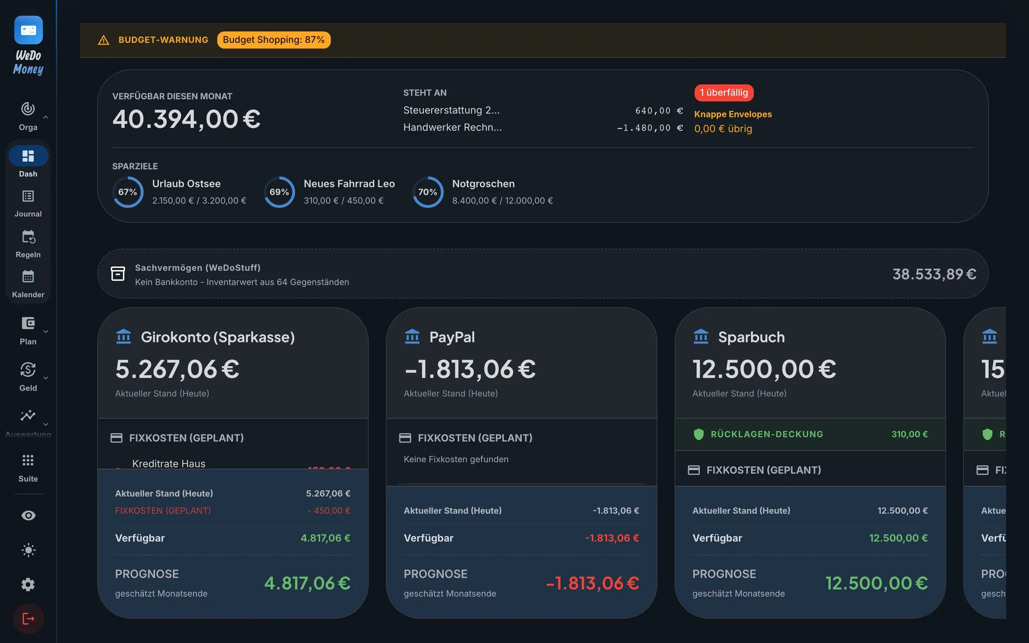The image size is (1029, 643).
Task: Expand the Auswertung chevron
Action: [45, 424]
